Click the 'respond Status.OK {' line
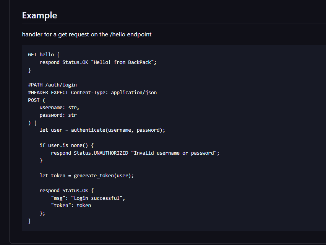The width and height of the screenshot is (326, 245). [x=66, y=191]
